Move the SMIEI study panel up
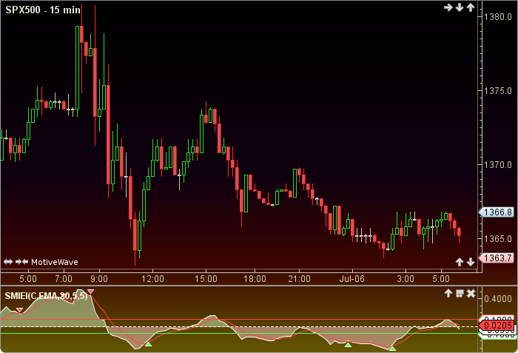The image size is (518, 353). [x=448, y=293]
